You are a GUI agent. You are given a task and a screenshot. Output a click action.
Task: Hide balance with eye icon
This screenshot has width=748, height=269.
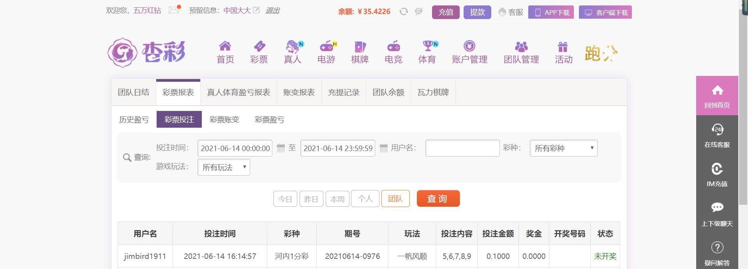click(419, 12)
